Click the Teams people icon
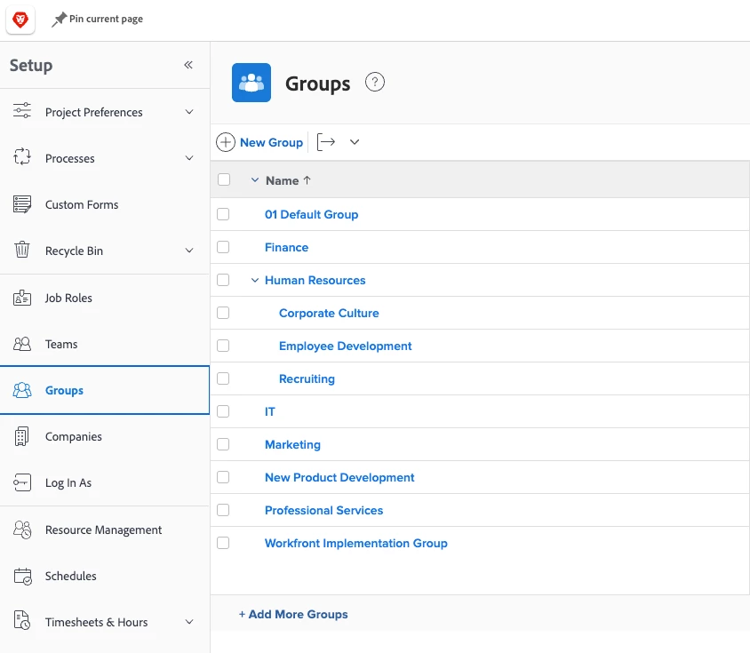This screenshot has height=653, width=750. coord(22,344)
